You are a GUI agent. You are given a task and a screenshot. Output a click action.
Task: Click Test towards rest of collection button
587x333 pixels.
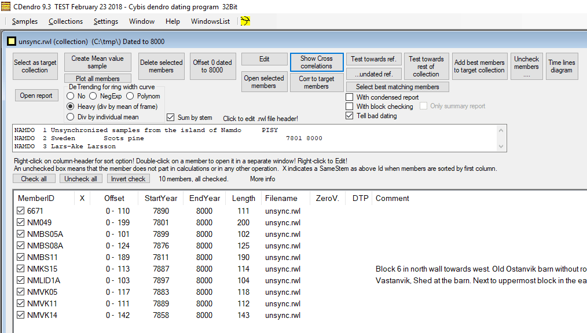click(427, 66)
